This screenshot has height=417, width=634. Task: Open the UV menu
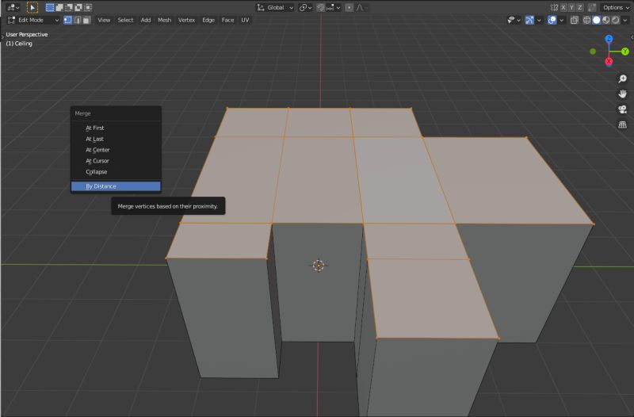pyautogui.click(x=245, y=20)
